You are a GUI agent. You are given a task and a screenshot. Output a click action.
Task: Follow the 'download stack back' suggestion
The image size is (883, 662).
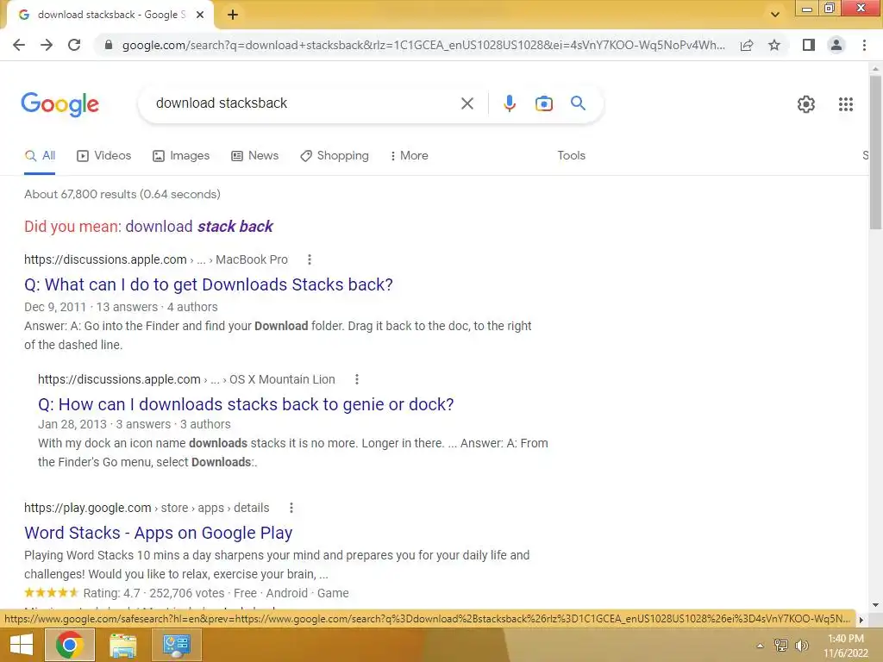(x=199, y=227)
